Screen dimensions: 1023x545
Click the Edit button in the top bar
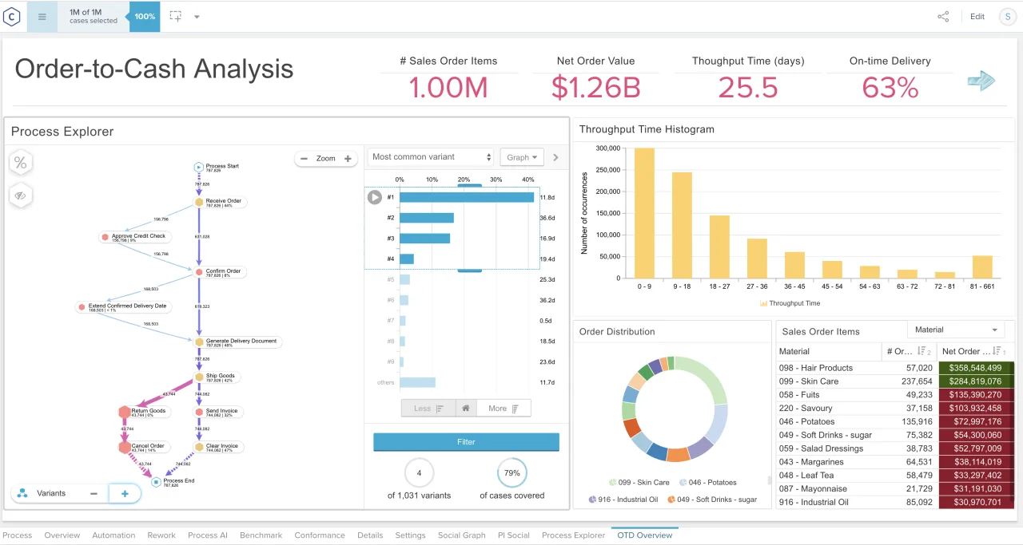[977, 16]
